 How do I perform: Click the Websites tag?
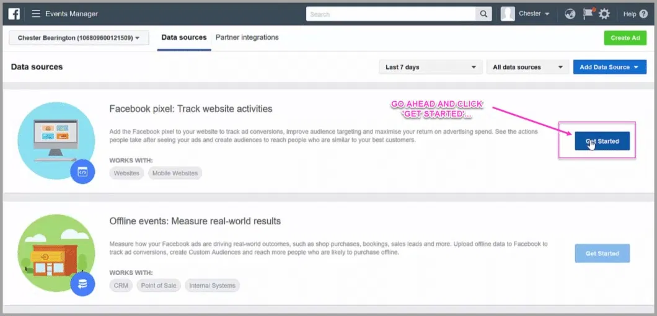coord(126,173)
